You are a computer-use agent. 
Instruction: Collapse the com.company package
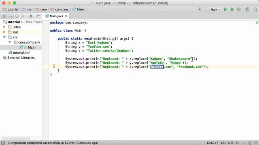(10, 42)
